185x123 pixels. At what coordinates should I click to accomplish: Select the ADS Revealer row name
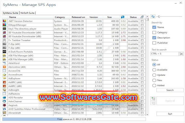pyautogui.click(x=16, y=98)
